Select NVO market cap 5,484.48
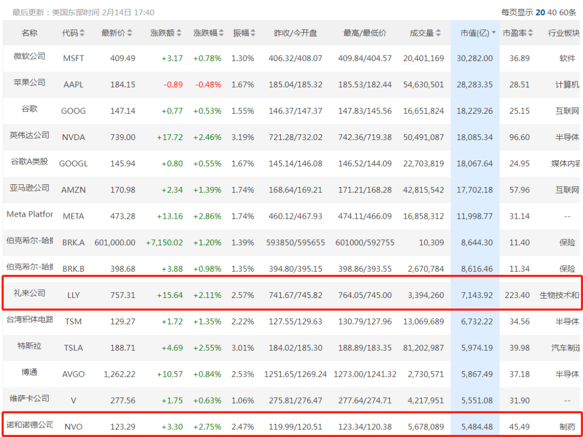Viewport: 583px width, 437px height. click(477, 427)
